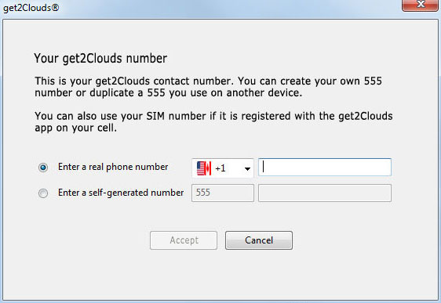Click the 555 prefix field
The width and height of the screenshot is (441, 303).
(223, 193)
